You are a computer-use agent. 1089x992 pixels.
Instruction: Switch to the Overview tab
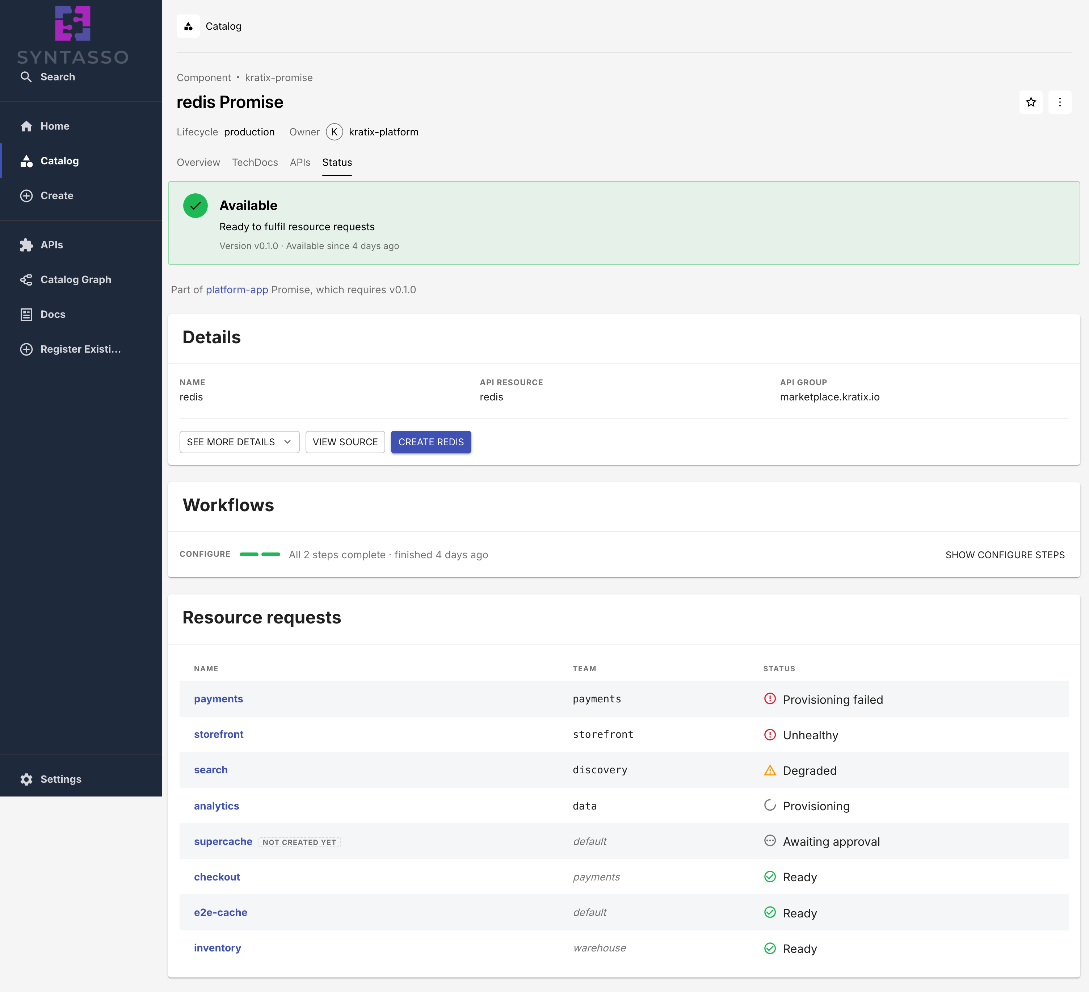click(198, 163)
